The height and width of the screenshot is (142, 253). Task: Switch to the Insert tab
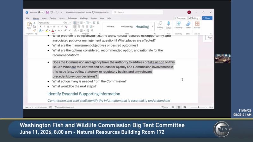click(x=44, y=18)
